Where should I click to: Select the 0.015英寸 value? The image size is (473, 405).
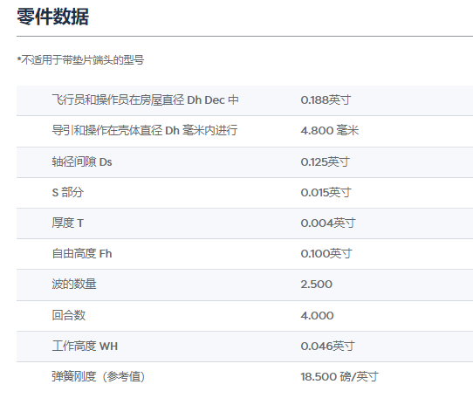[x=326, y=192]
